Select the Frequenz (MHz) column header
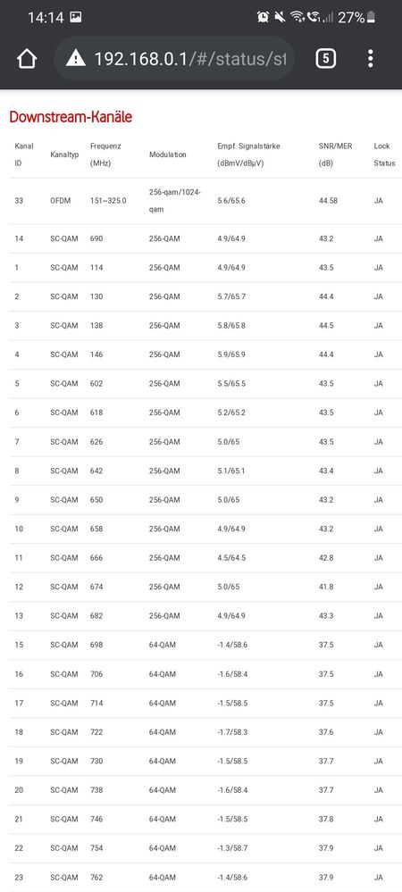The height and width of the screenshot is (892, 402). 105,154
